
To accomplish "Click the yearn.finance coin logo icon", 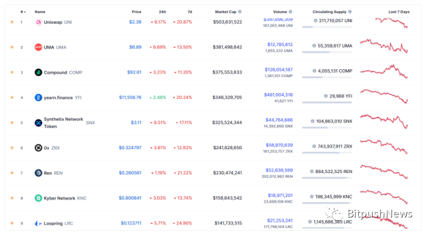I will (x=38, y=97).
